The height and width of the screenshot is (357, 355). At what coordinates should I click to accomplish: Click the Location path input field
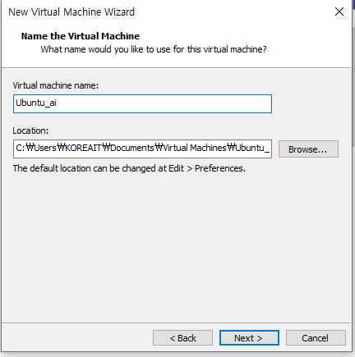pyautogui.click(x=142, y=149)
